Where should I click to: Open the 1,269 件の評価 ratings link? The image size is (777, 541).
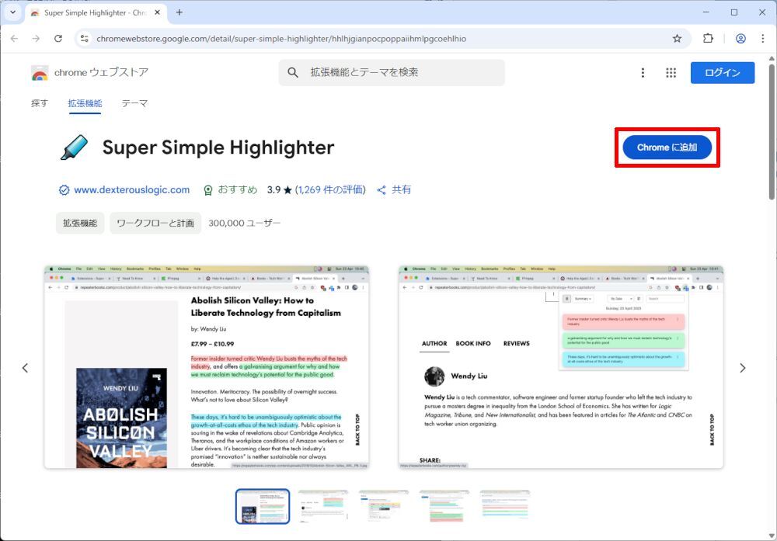point(330,190)
